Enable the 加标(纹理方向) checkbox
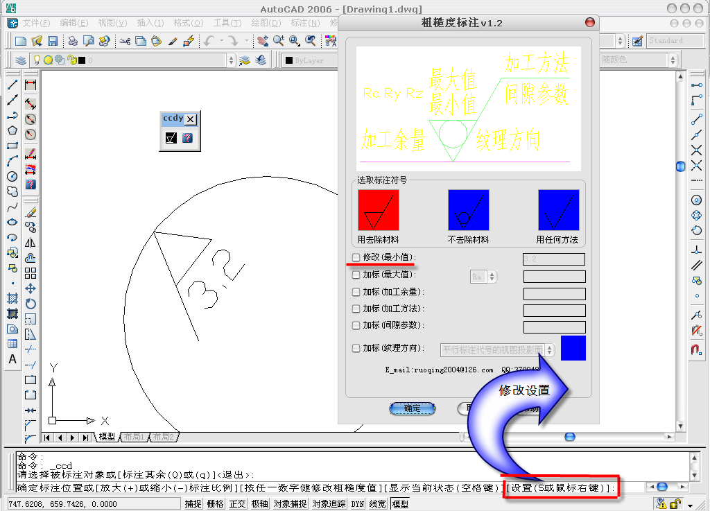The image size is (710, 511). [356, 348]
